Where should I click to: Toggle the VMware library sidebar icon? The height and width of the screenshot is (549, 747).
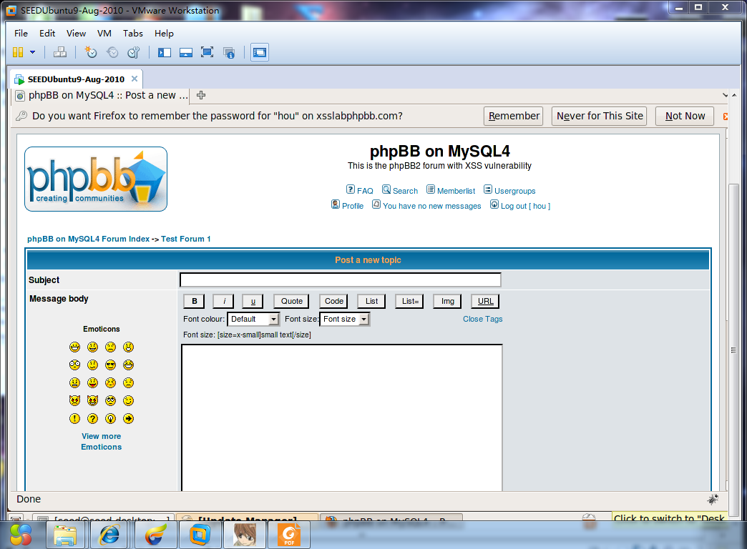click(165, 52)
